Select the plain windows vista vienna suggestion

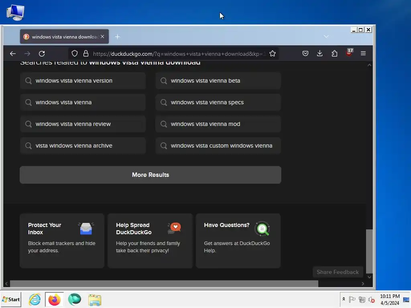83,102
